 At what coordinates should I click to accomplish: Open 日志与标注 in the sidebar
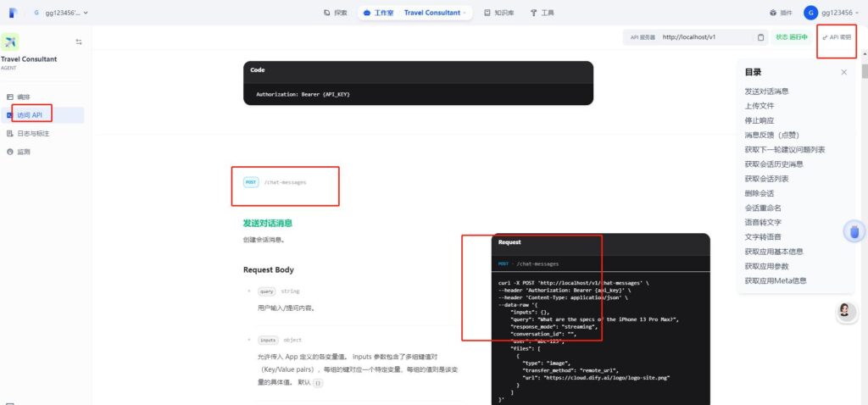(32, 134)
